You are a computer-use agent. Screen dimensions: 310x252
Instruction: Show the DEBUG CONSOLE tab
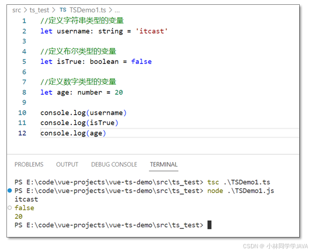114,165
